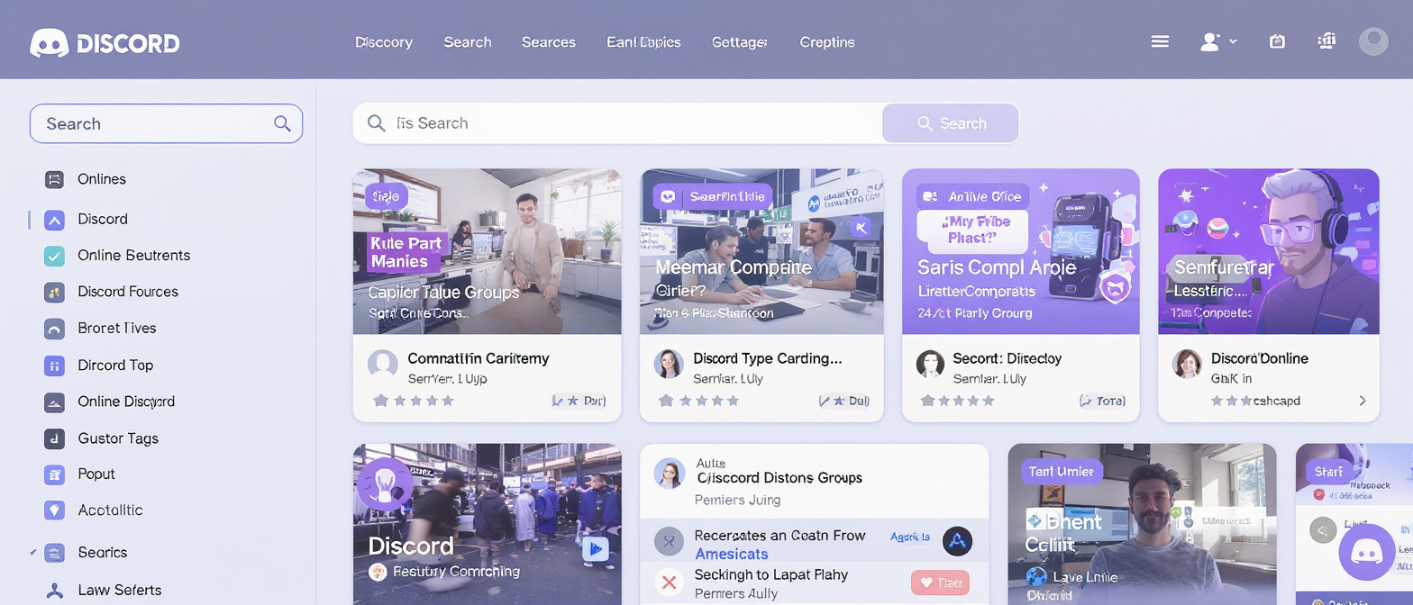The image size is (1413, 605).
Task: Click the Broret Tives icon
Action: click(54, 329)
